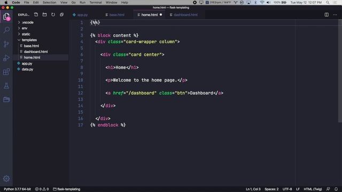The image size is (342, 192).
Task: Select base.html in file tree
Action: pos(31,46)
